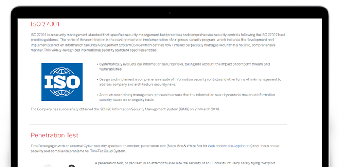This screenshot has width=339, height=167.
Task: Click sentence 'The Company has successfully obtained'
Action: pos(125,109)
